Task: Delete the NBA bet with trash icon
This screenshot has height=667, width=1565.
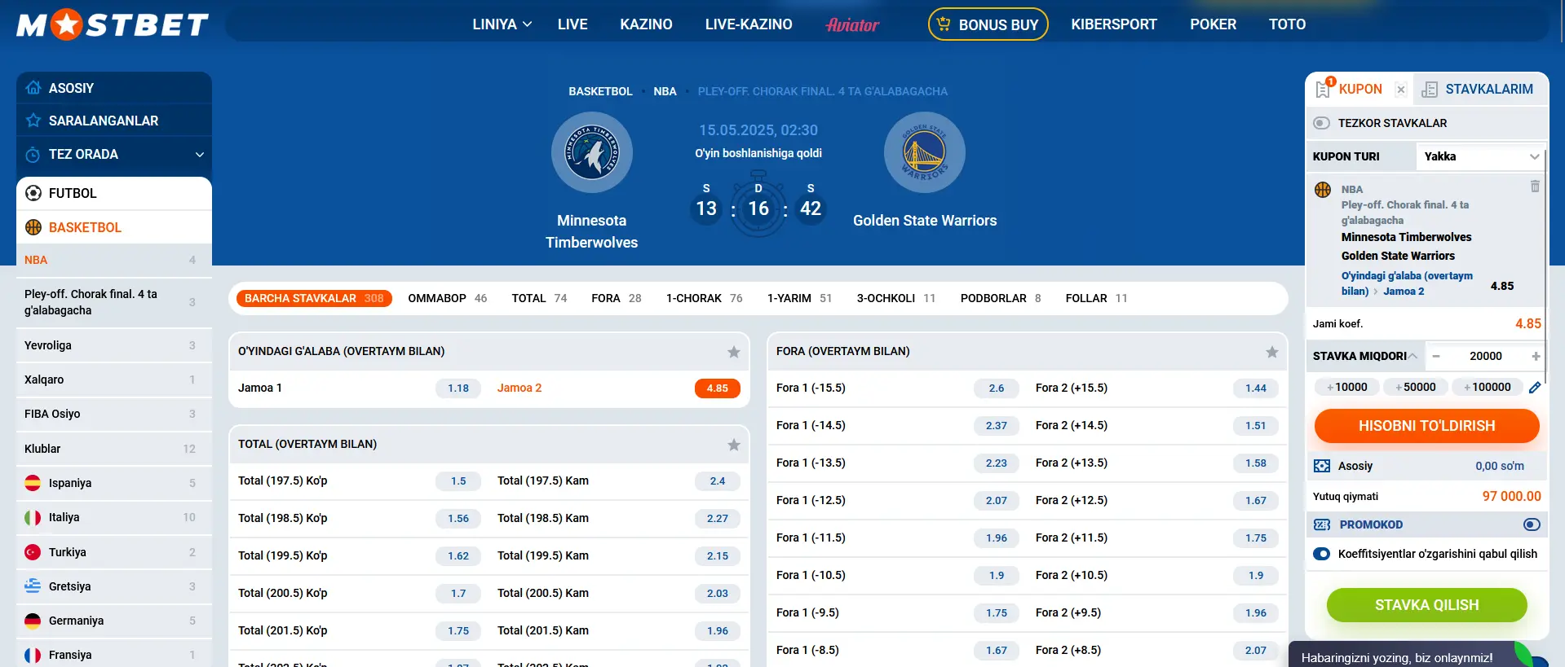Action: [1535, 186]
